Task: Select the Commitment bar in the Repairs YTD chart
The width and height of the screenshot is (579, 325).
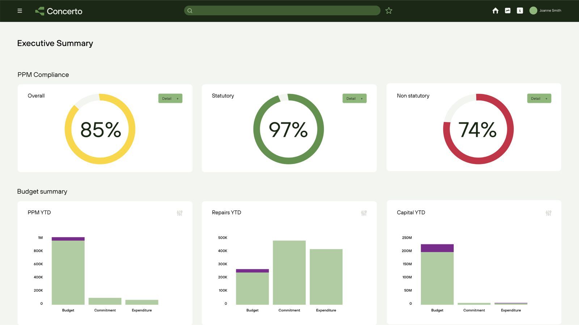Action: pyautogui.click(x=289, y=273)
